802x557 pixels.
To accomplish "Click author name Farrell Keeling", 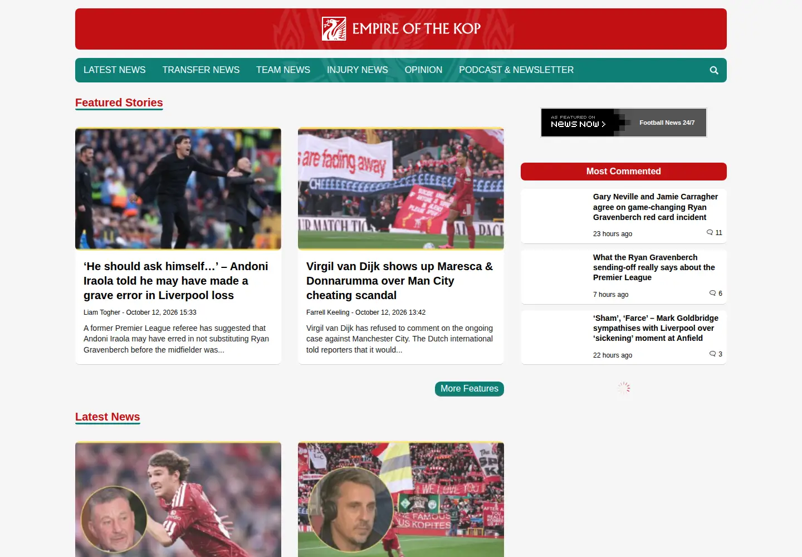I will pos(328,312).
